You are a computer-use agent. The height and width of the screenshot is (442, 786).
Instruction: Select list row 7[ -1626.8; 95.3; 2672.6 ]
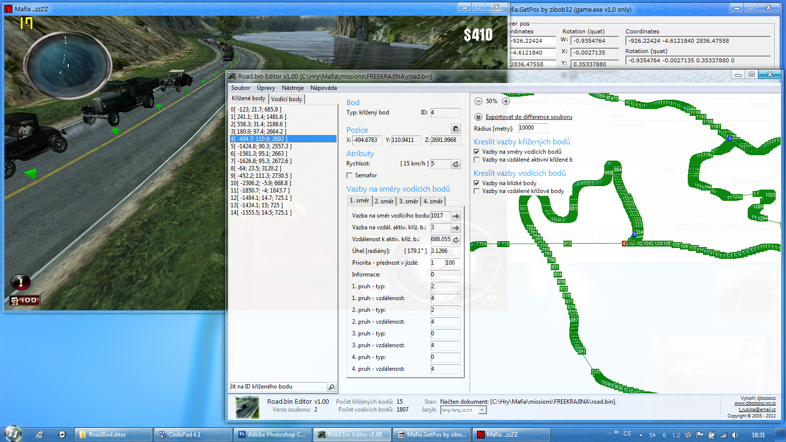point(283,161)
